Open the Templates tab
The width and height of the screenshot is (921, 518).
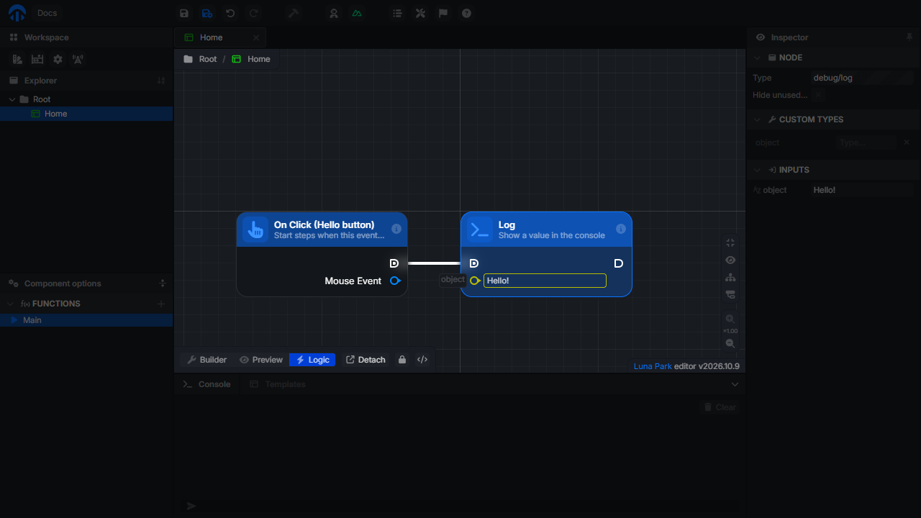point(278,384)
